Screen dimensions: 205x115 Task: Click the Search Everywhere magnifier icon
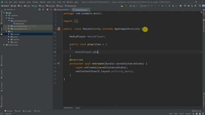pyautogui.click(x=200, y=6)
